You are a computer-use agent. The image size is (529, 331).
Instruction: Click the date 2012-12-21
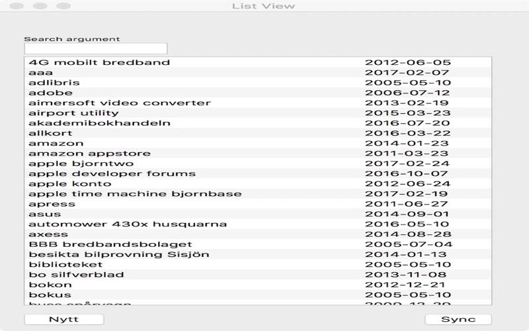click(x=405, y=285)
